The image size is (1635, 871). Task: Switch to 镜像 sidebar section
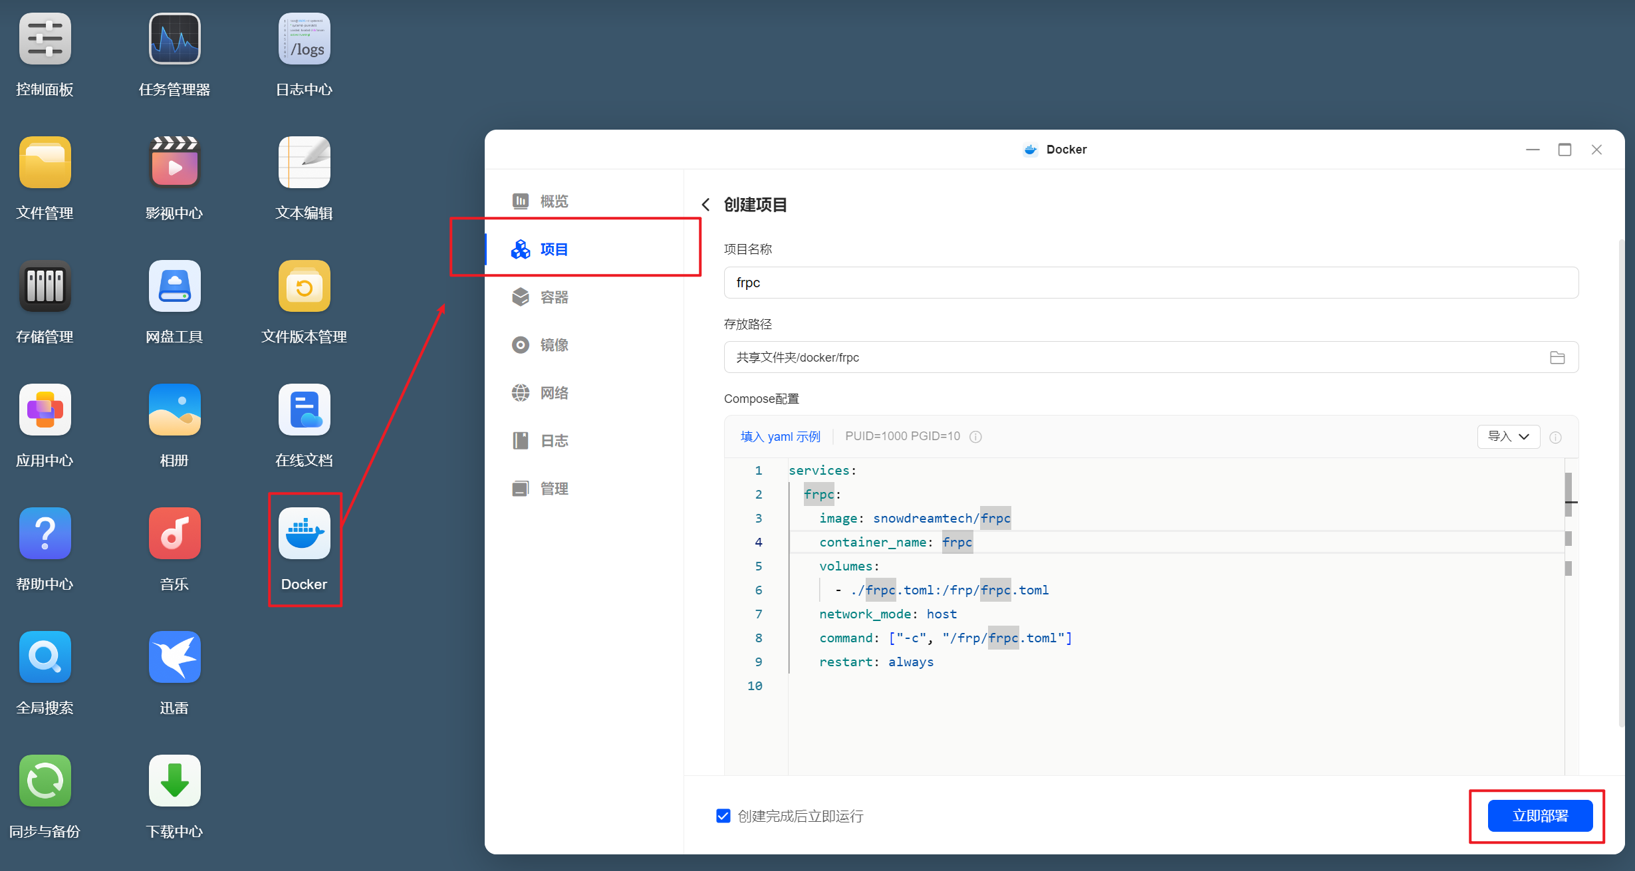(x=553, y=345)
